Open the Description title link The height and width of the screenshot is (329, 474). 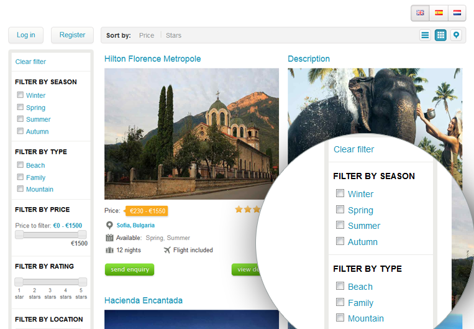pyautogui.click(x=309, y=58)
